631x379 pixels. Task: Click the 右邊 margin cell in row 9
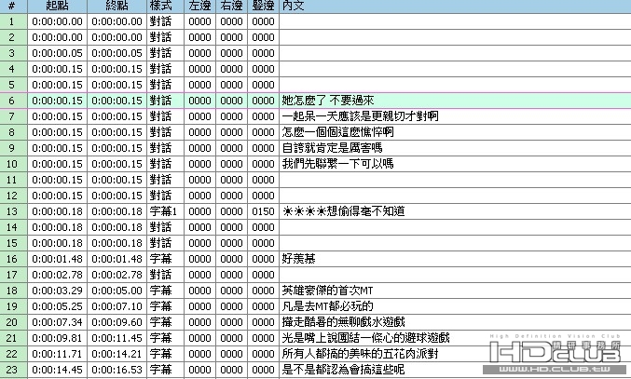pyautogui.click(x=231, y=148)
